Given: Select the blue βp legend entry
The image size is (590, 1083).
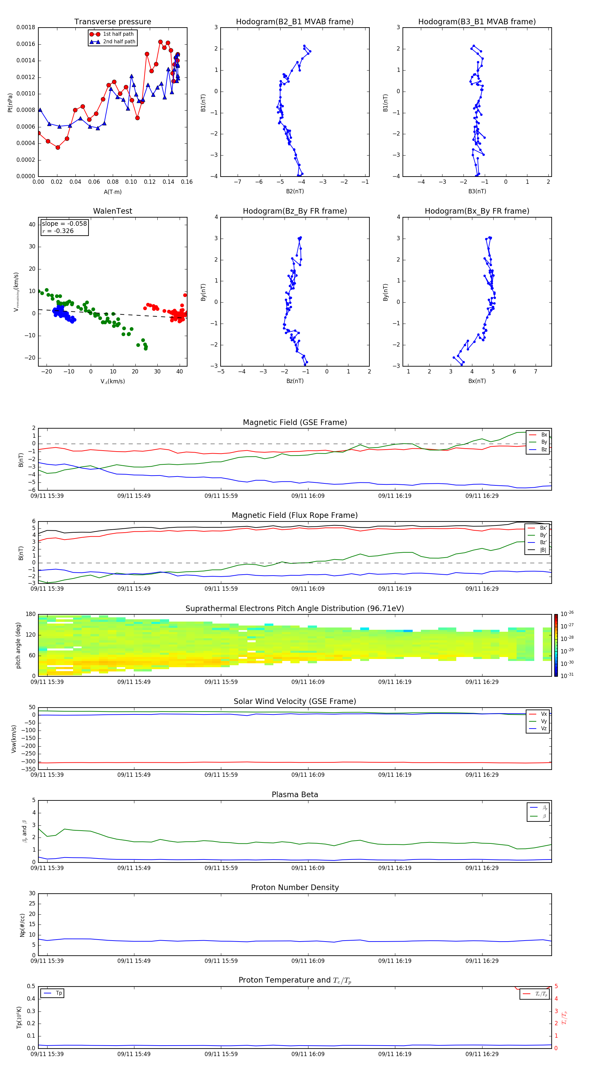Looking at the screenshot, I should pos(538,808).
